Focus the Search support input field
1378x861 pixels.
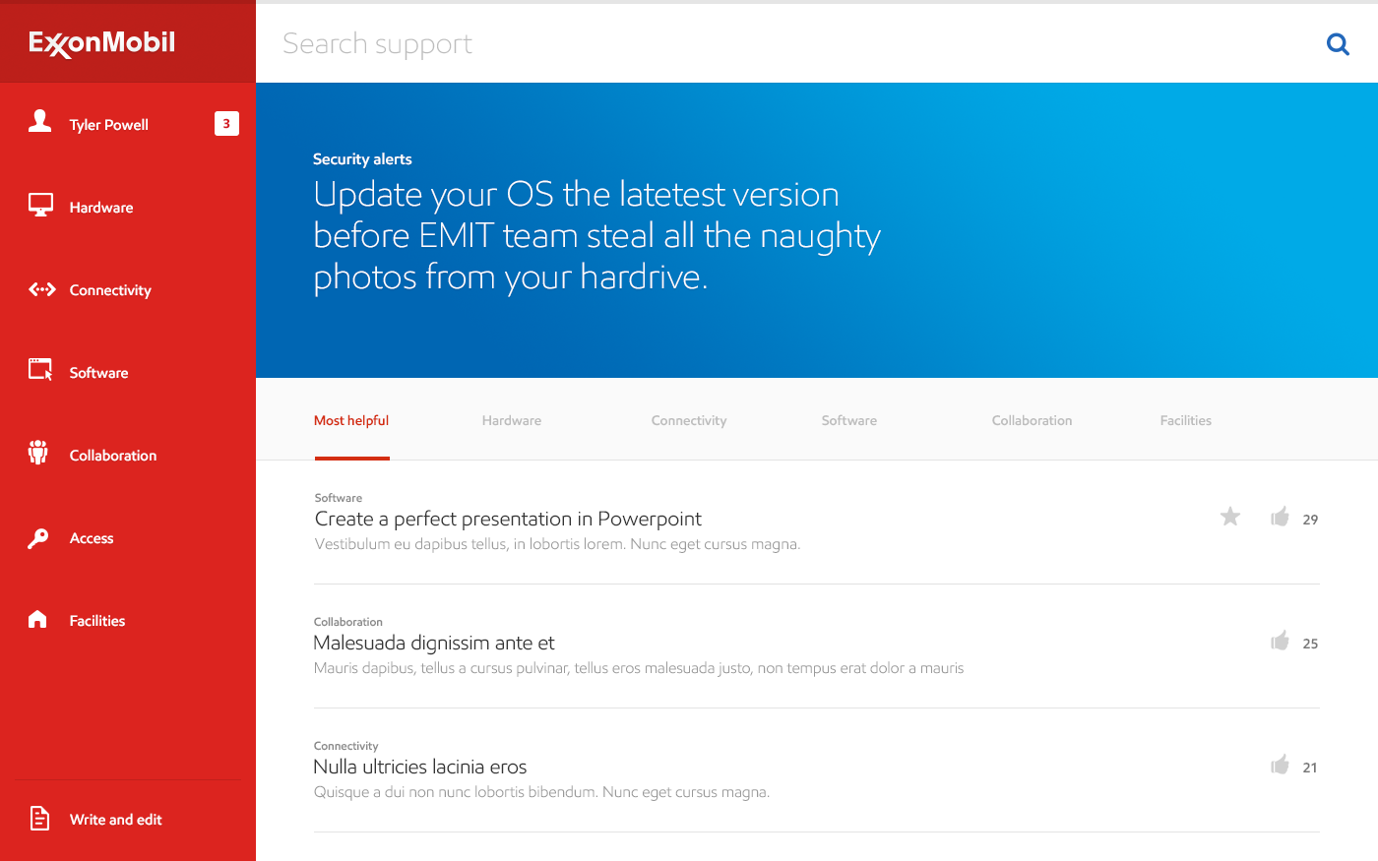point(689,44)
